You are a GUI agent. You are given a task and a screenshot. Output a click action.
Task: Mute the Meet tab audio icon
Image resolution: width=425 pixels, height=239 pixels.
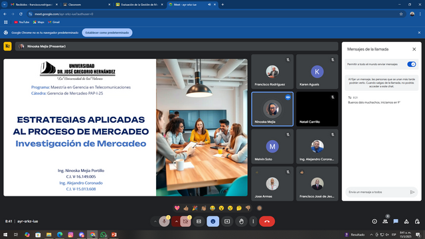[209, 5]
